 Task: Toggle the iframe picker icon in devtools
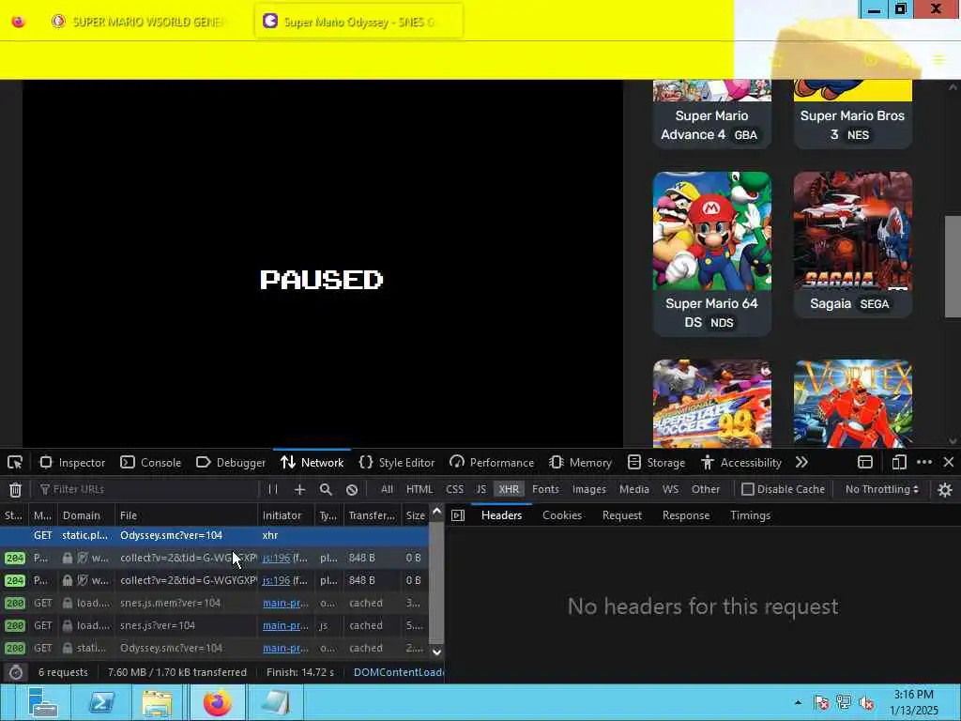pos(864,462)
